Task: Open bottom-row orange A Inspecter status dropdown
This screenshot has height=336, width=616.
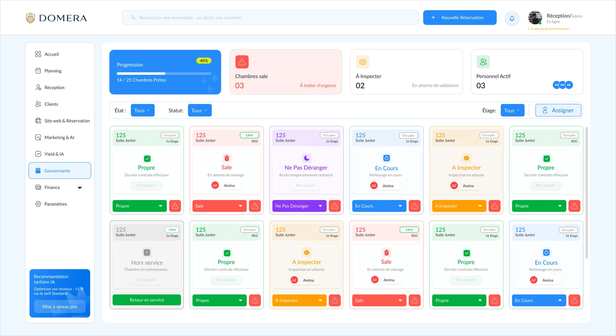Action: [x=299, y=300]
